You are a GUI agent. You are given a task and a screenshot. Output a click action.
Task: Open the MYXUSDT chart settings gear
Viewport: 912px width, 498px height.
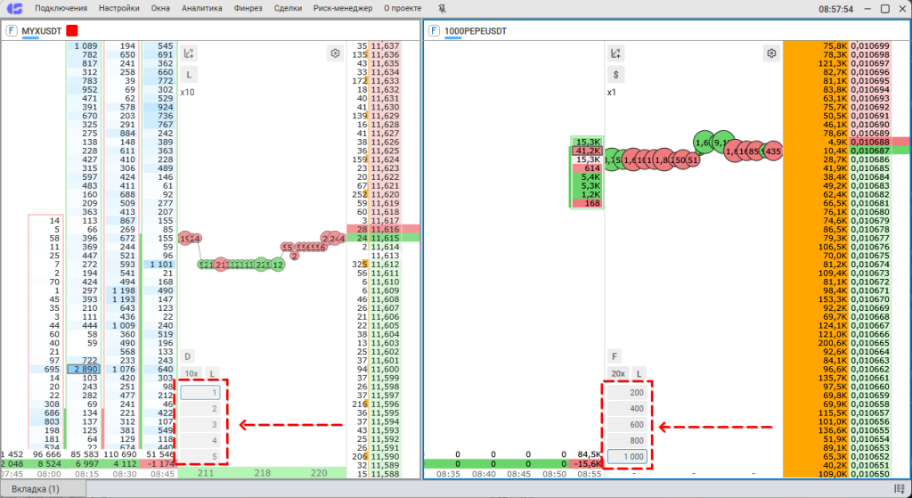[x=336, y=53]
